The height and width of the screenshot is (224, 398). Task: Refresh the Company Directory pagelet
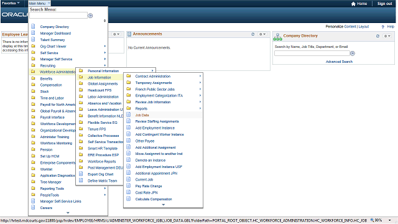(x=377, y=36)
